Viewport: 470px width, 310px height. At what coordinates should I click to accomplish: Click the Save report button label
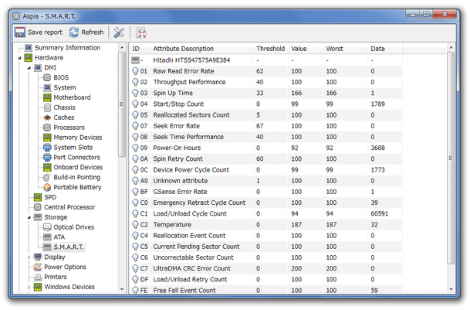click(x=45, y=32)
